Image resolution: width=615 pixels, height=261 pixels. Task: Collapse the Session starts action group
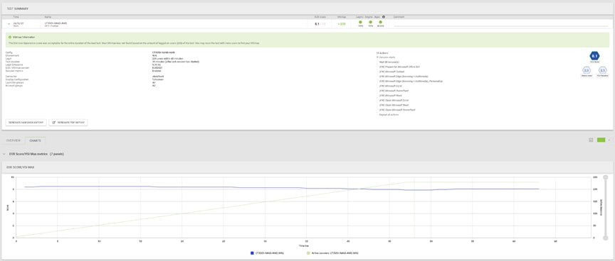click(377, 57)
